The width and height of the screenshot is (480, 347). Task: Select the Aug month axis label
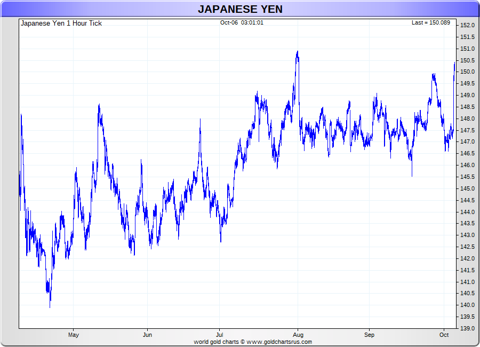tap(297, 335)
